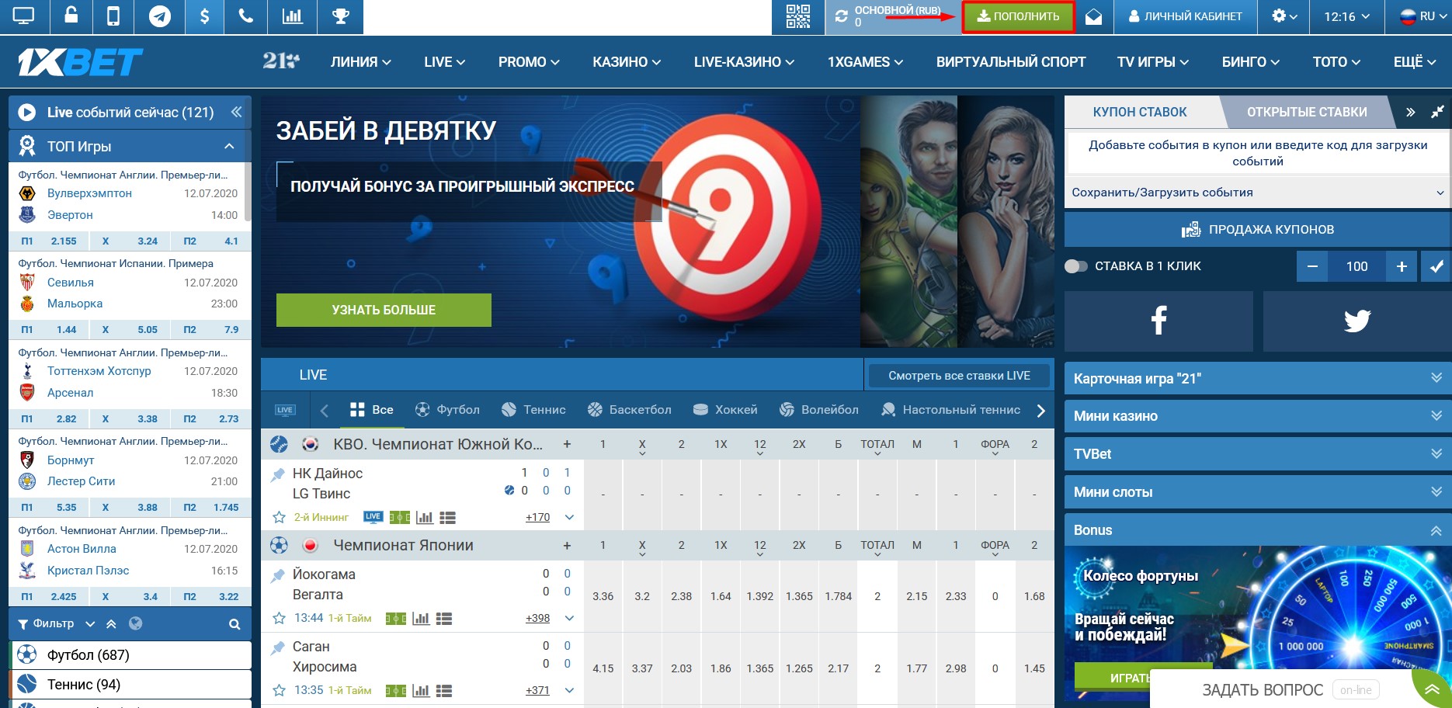Open the mobile app phone icon
The image size is (1452, 708).
[113, 16]
